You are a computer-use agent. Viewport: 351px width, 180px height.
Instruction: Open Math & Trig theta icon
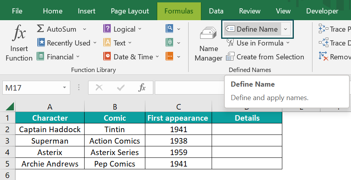click(x=170, y=43)
